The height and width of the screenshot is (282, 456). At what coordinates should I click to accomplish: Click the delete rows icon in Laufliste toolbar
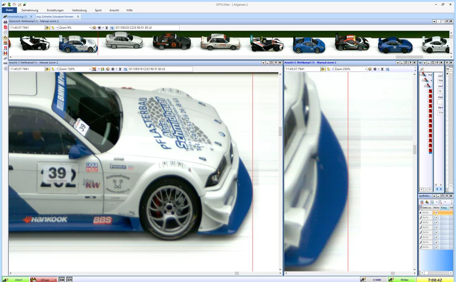point(440,202)
